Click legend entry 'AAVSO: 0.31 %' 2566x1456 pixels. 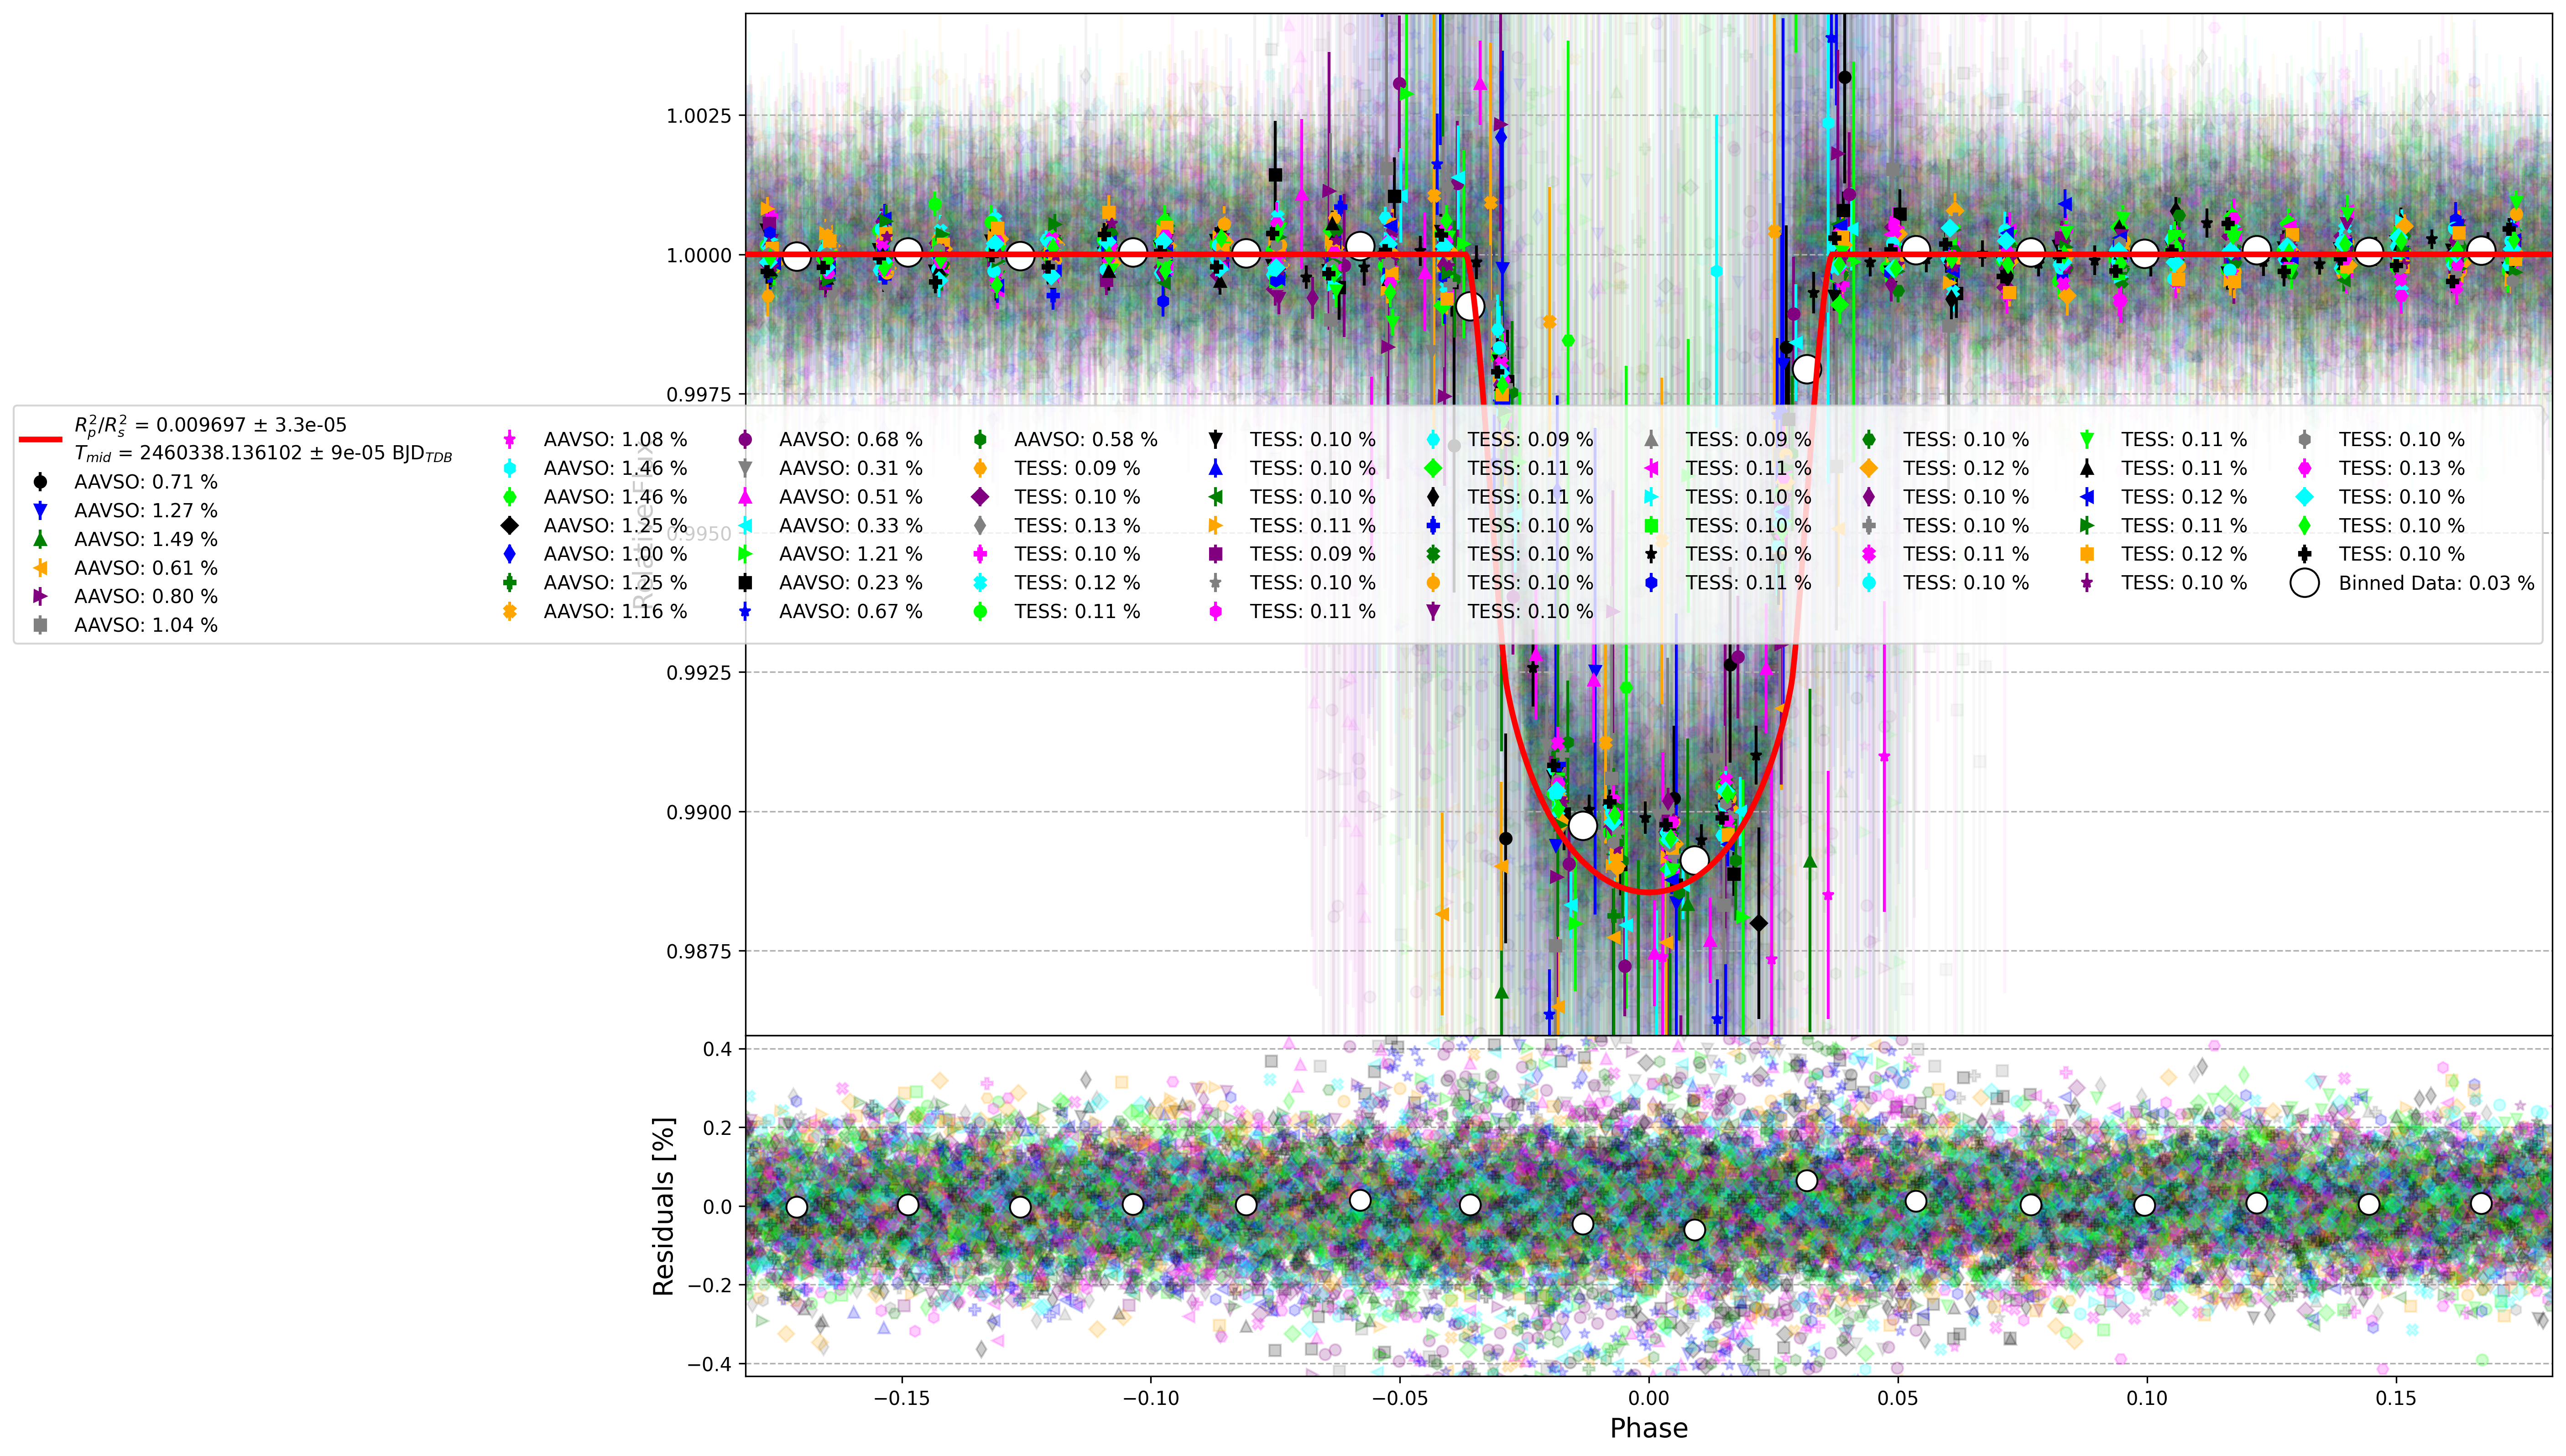pyautogui.click(x=850, y=468)
